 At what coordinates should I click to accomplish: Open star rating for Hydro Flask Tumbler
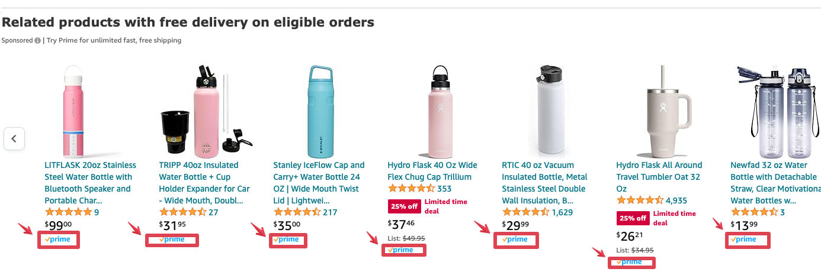640,200
